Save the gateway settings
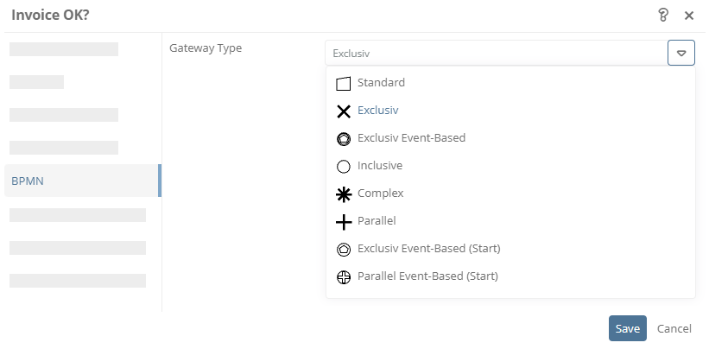 [628, 328]
